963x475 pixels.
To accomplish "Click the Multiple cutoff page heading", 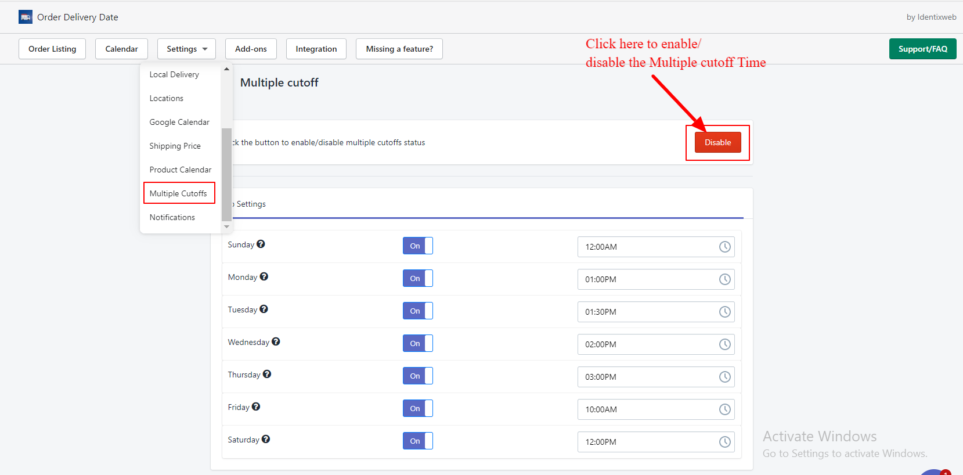I will point(279,82).
